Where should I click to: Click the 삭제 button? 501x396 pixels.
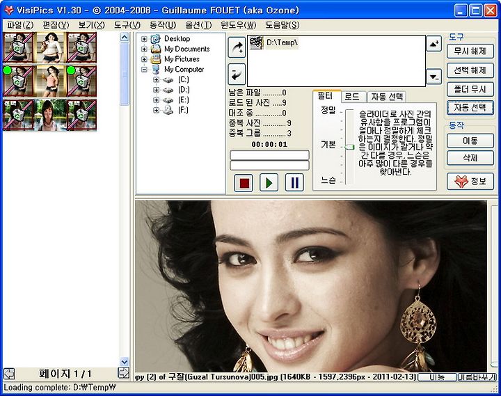point(470,158)
